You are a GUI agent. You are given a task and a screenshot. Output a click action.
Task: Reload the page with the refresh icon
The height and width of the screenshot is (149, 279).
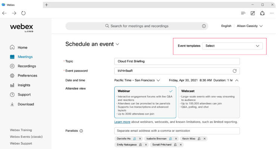(24, 13)
